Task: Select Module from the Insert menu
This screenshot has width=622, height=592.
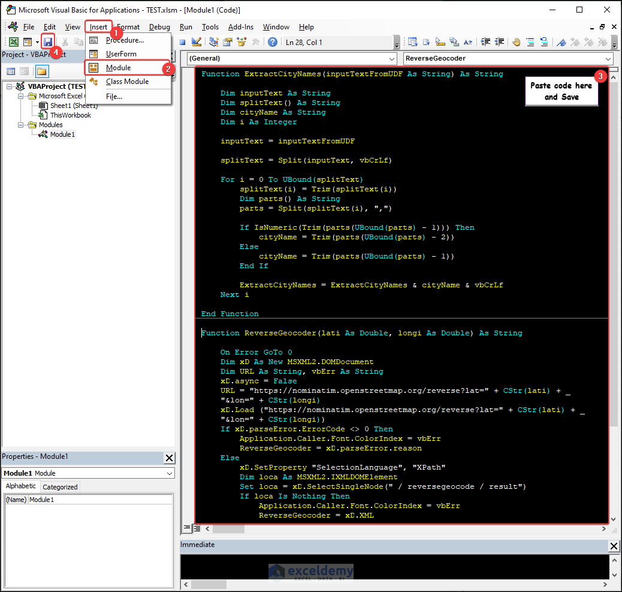Action: click(x=118, y=68)
